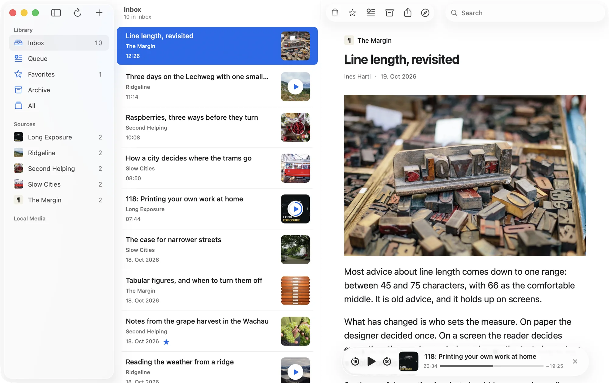Open Archive in the sidebar
The image size is (609, 383).
[x=59, y=90]
